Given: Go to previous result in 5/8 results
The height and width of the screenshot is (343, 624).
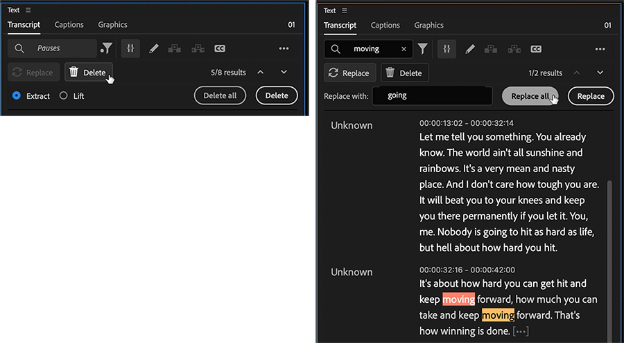Looking at the screenshot, I should (260, 72).
